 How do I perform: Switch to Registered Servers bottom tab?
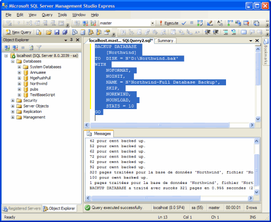click(x=22, y=208)
